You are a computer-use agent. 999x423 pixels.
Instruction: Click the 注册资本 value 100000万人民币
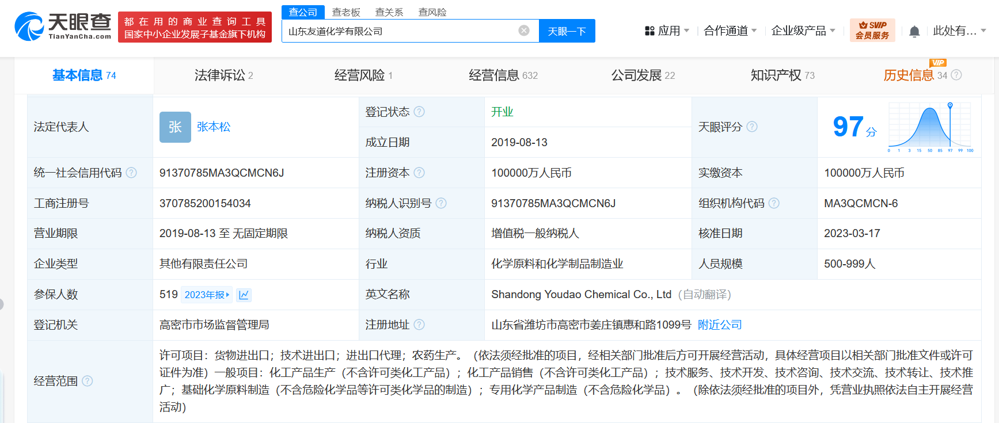point(531,173)
